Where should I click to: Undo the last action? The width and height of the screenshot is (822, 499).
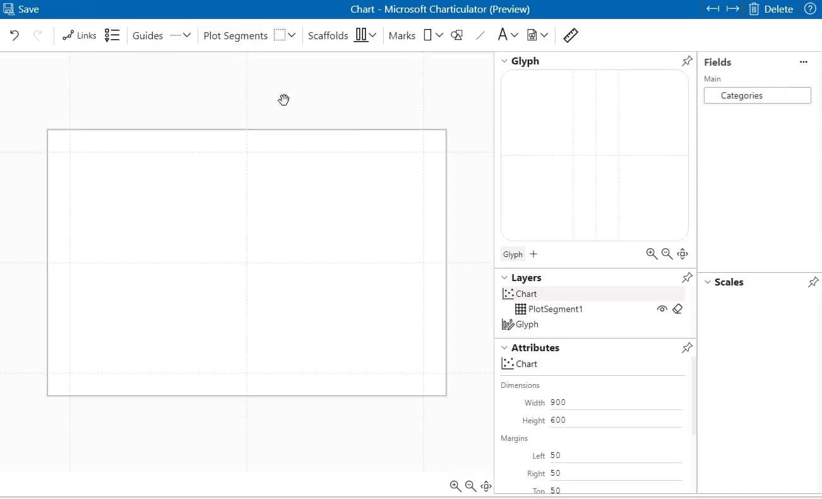15,35
